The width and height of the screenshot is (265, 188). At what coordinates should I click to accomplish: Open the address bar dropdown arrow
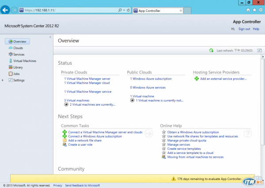click(x=124, y=10)
